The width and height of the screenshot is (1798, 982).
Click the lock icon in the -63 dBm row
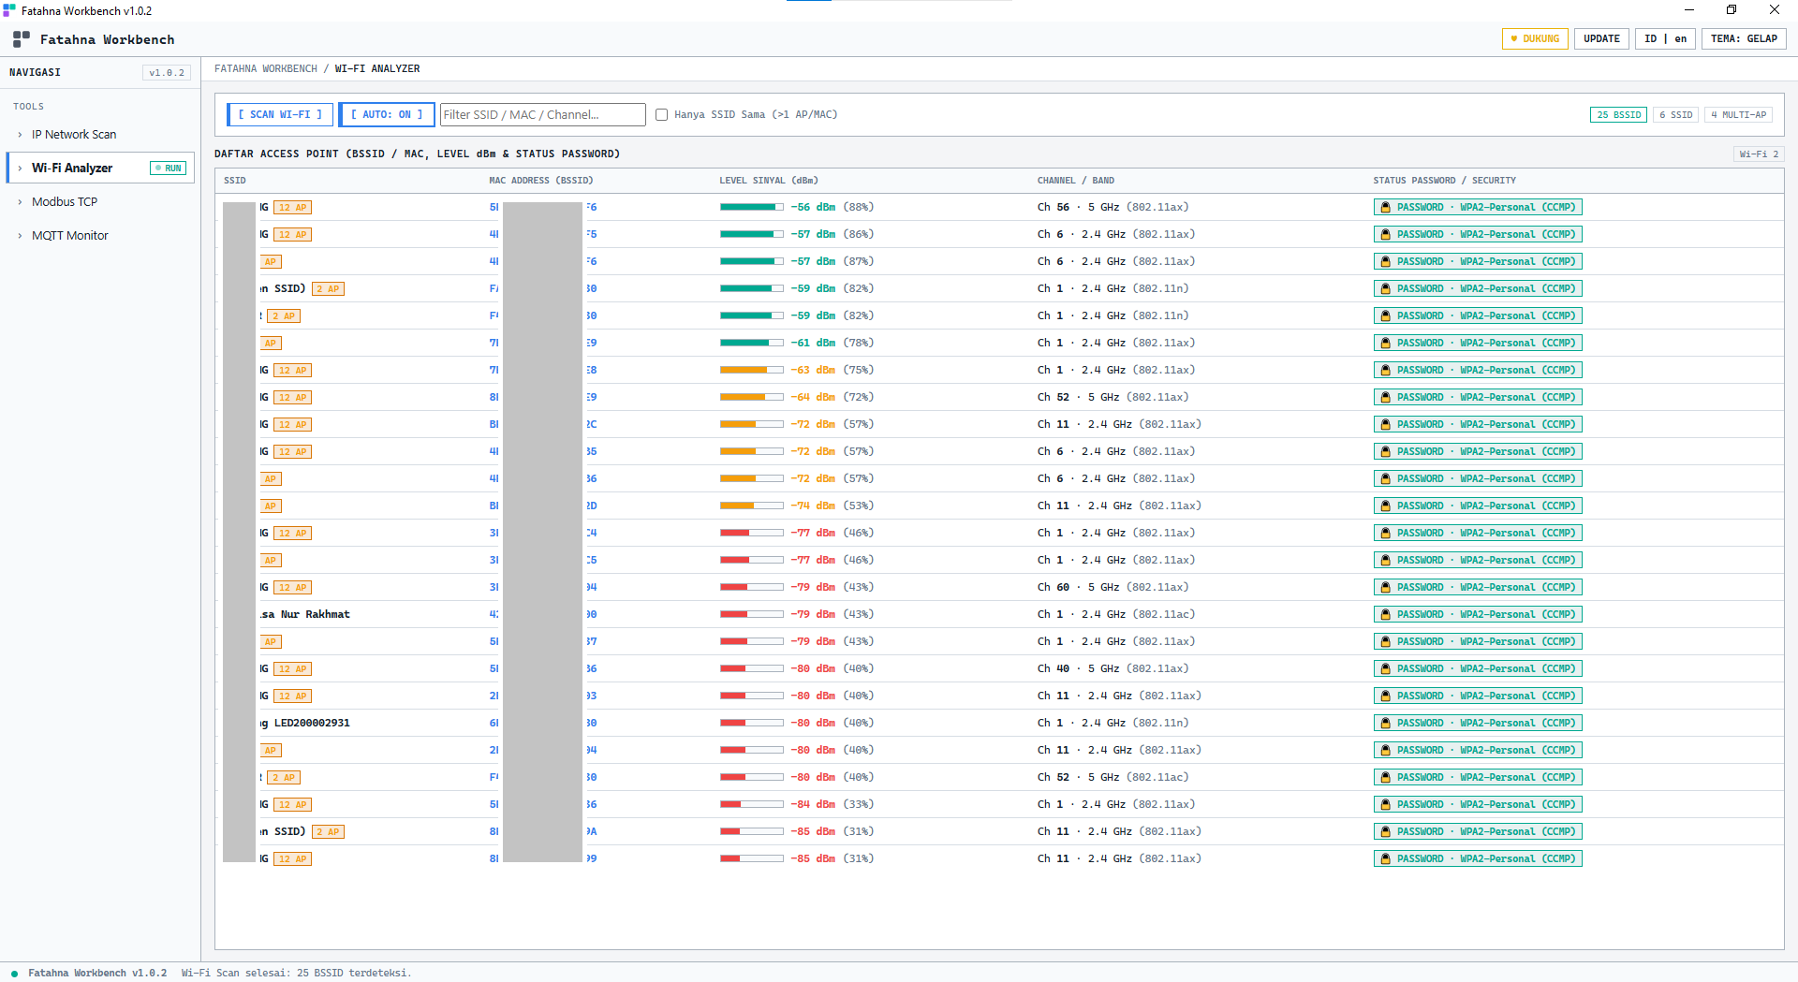tap(1386, 371)
